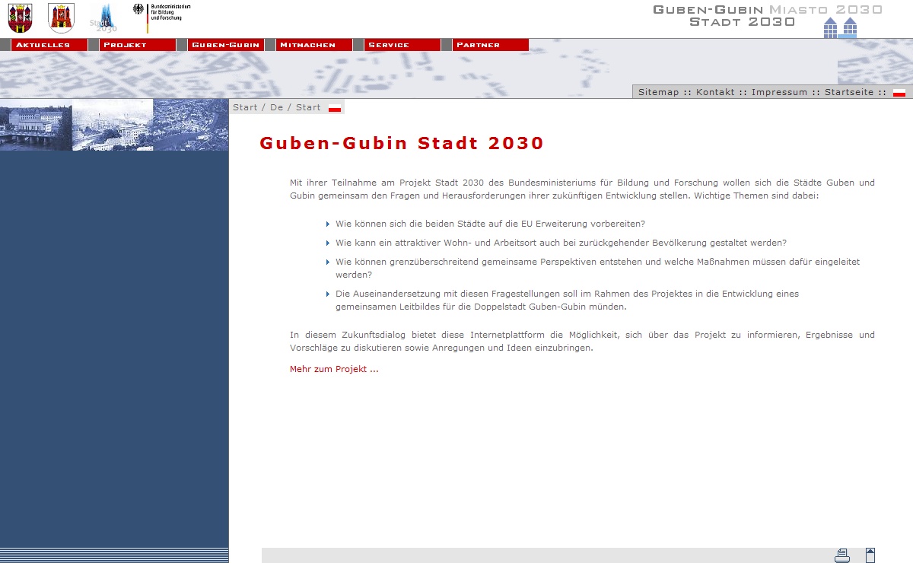Click the city photo banner on the left
This screenshot has width=913, height=563.
coord(114,125)
